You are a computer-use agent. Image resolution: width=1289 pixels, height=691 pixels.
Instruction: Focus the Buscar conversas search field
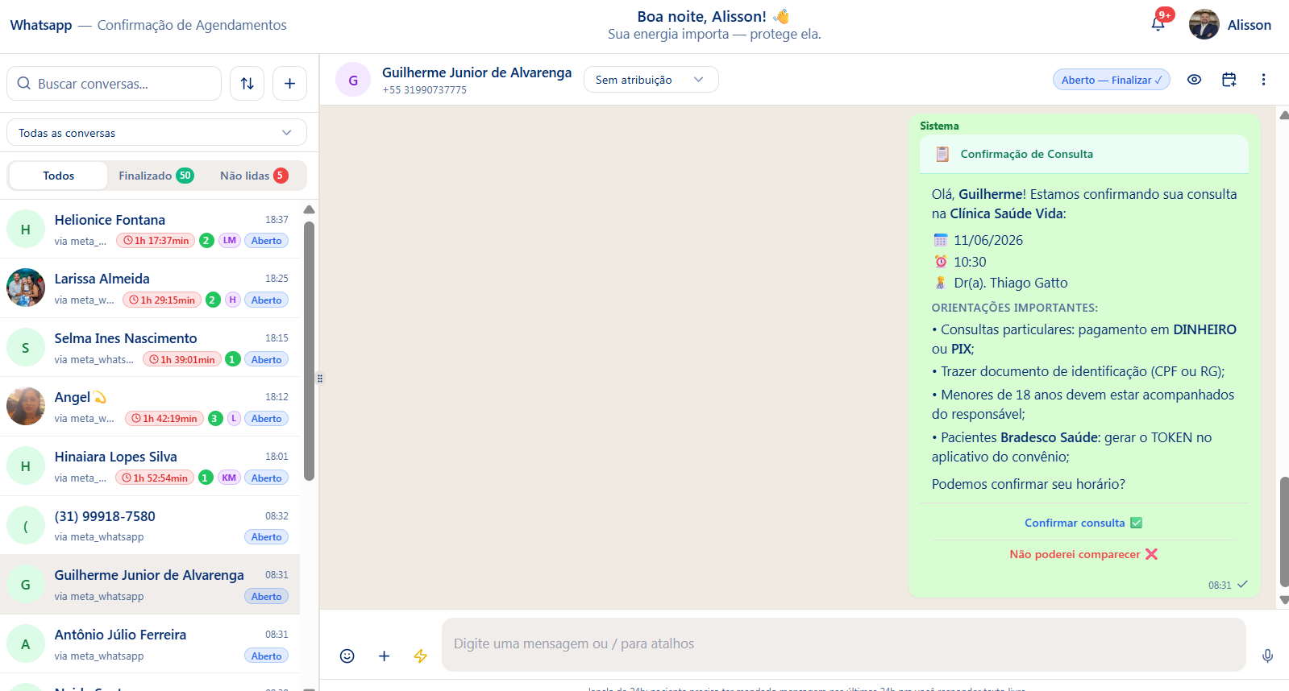click(x=114, y=84)
